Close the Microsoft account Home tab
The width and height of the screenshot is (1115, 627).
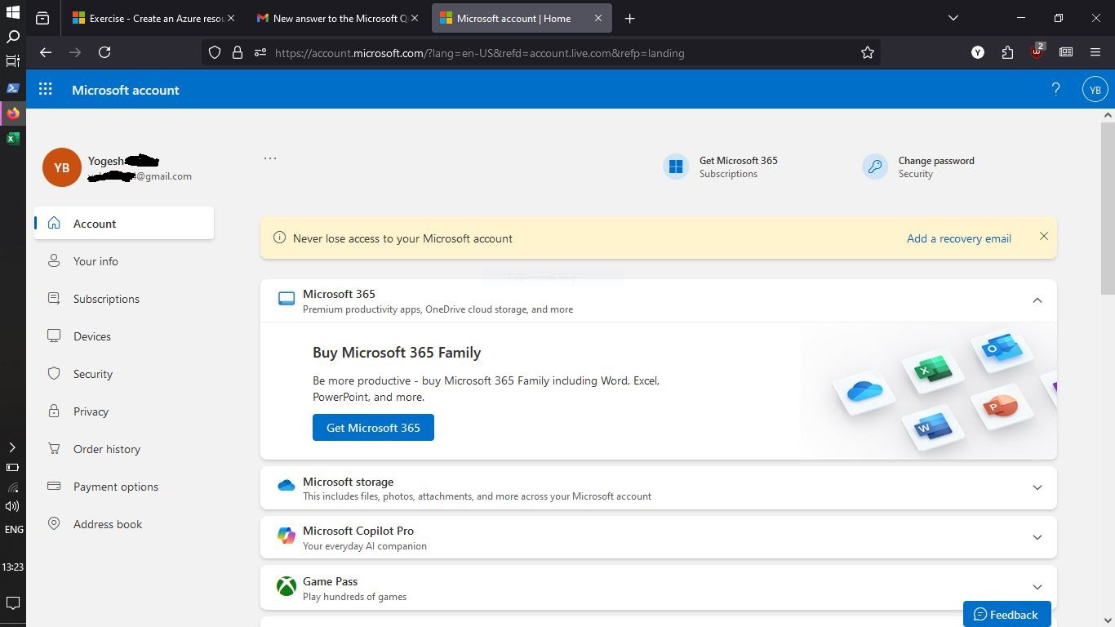point(598,18)
